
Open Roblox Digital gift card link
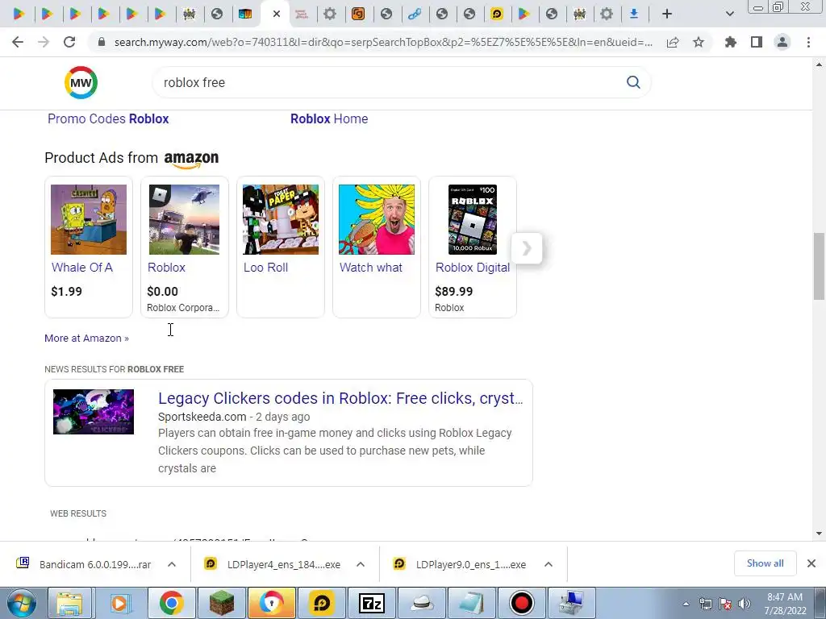pyautogui.click(x=473, y=268)
